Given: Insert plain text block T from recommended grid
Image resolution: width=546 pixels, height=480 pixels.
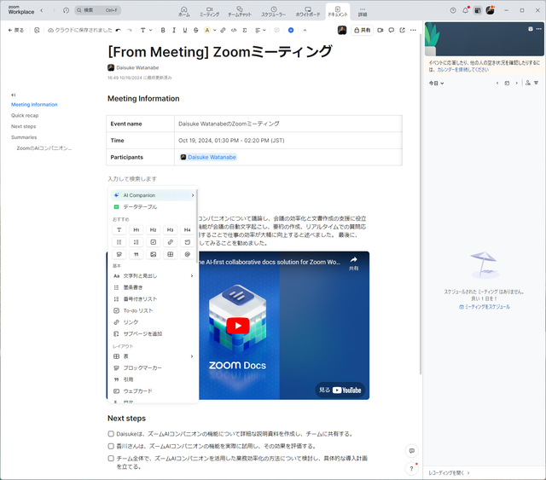Looking at the screenshot, I should tap(119, 229).
